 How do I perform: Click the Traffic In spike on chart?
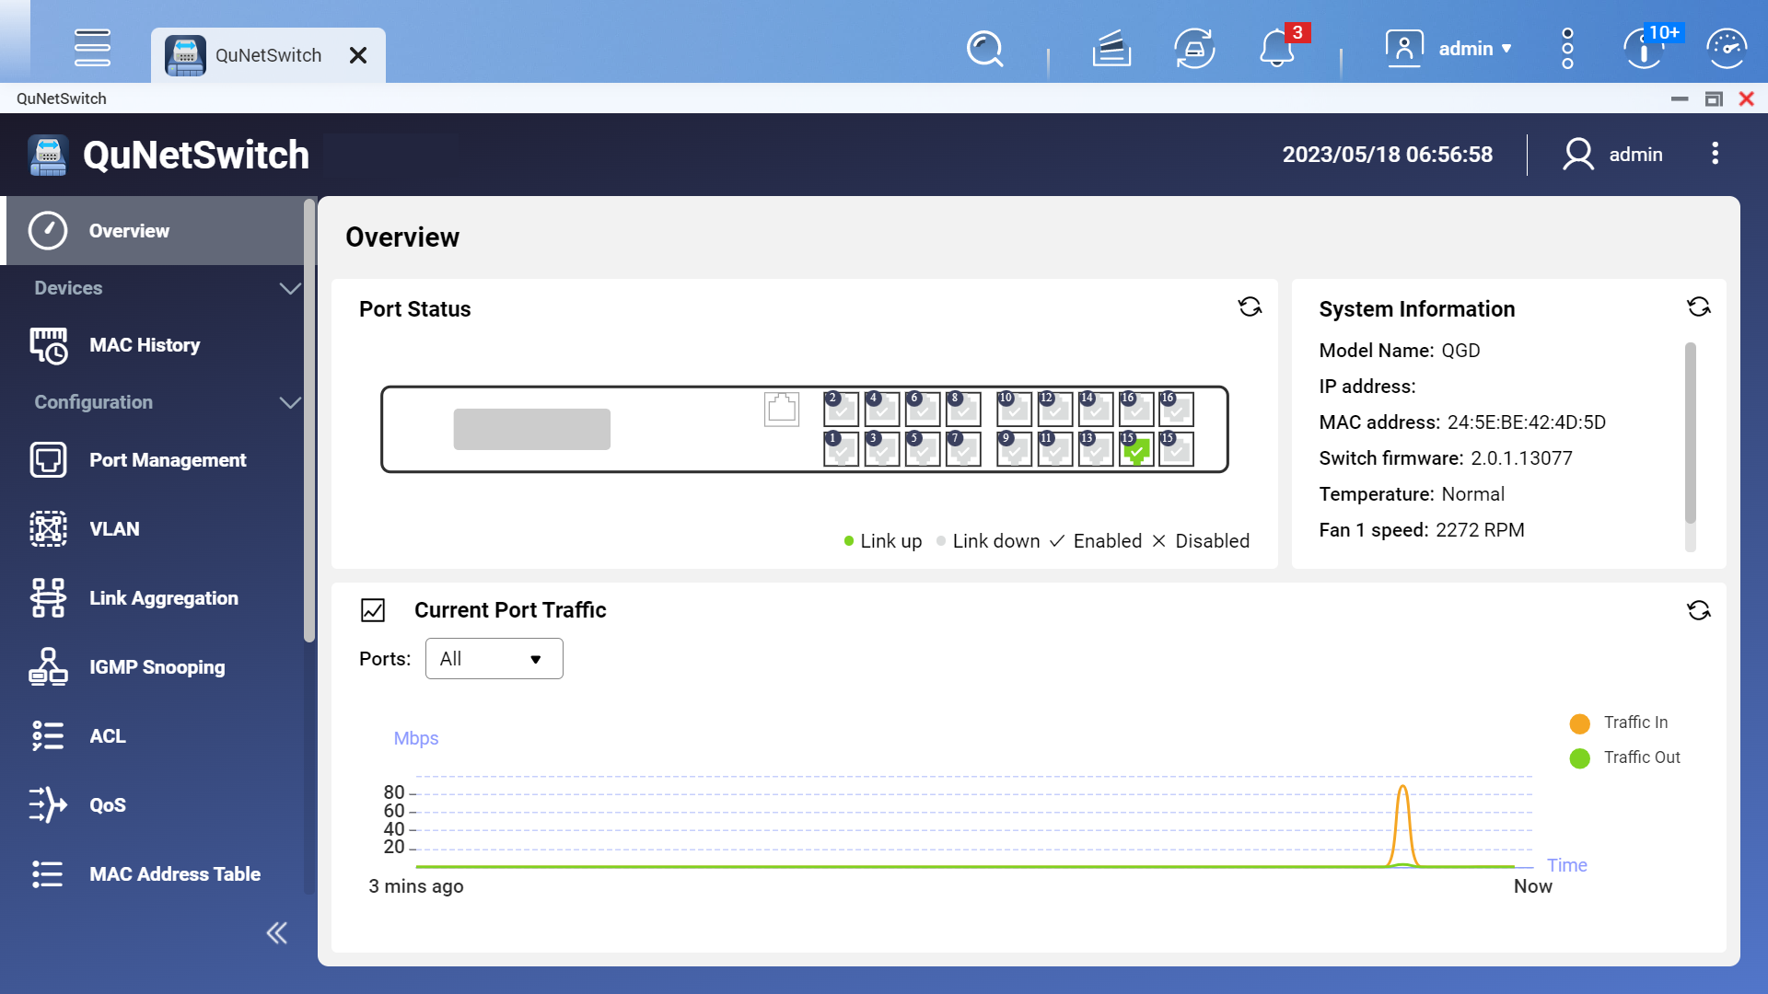tap(1402, 824)
